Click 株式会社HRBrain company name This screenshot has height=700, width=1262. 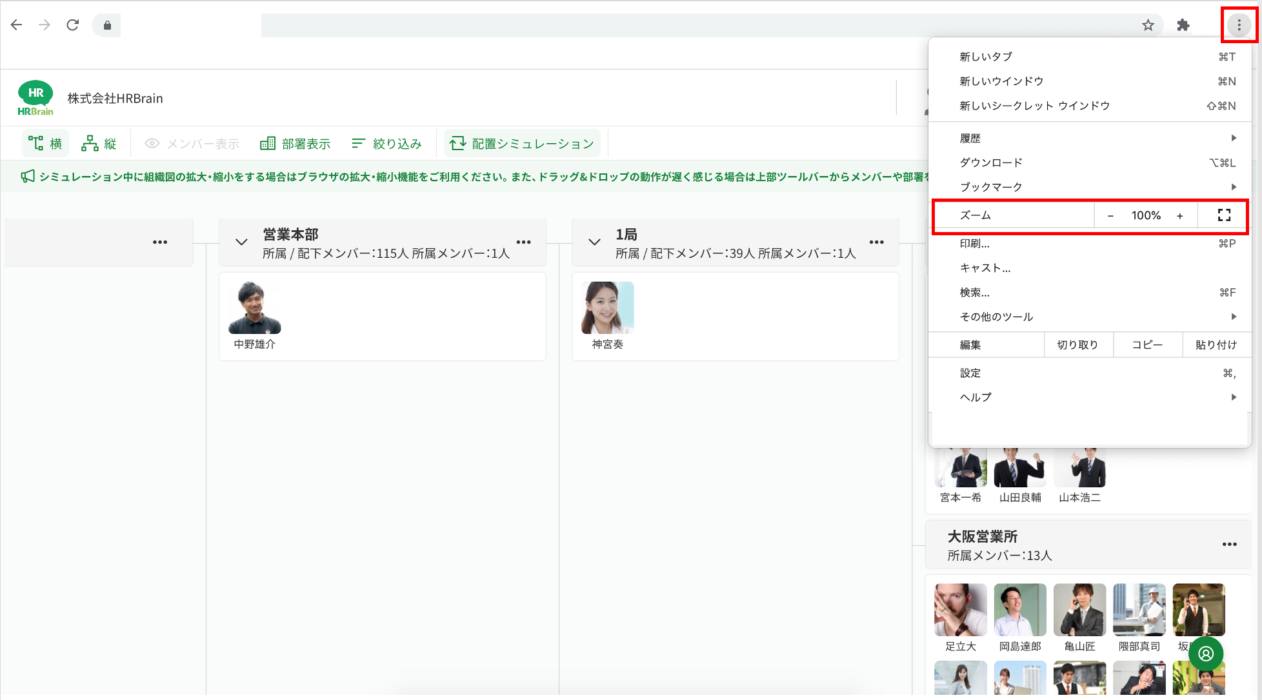(x=115, y=99)
